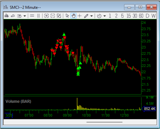Minimize the SMCI chart window
This screenshot has width=160, height=129.
click(x=129, y=7)
